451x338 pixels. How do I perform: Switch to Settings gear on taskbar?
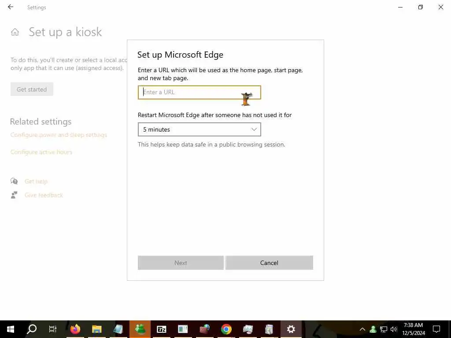291,329
